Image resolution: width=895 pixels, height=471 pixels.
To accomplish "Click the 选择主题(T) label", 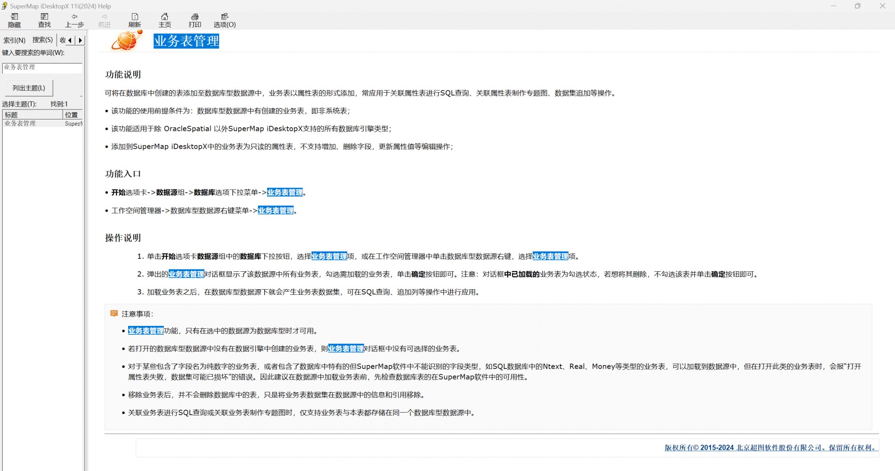I will point(19,104).
